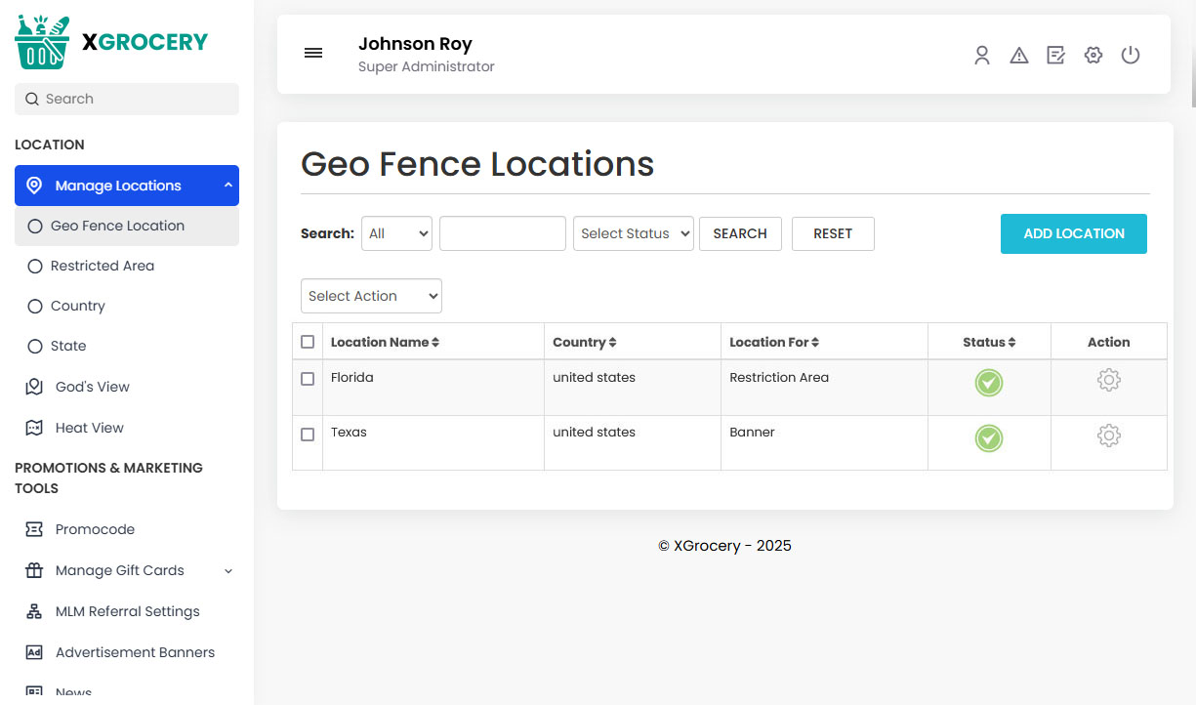Click inside the search text input field
Screen dimensions: 1196x705
pyautogui.click(x=502, y=233)
